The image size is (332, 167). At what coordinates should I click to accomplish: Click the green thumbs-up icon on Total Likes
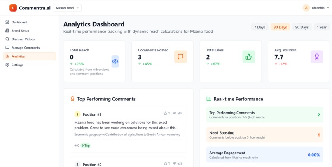click(248, 56)
